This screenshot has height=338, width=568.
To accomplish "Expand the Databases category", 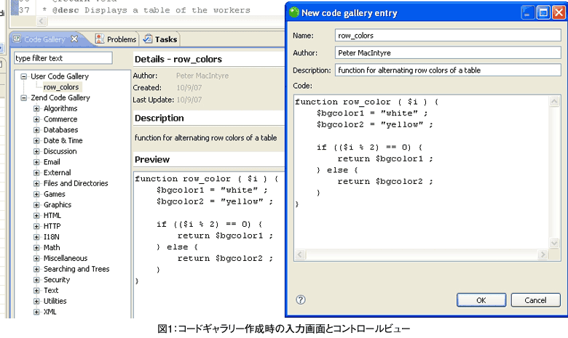I will 36,130.
